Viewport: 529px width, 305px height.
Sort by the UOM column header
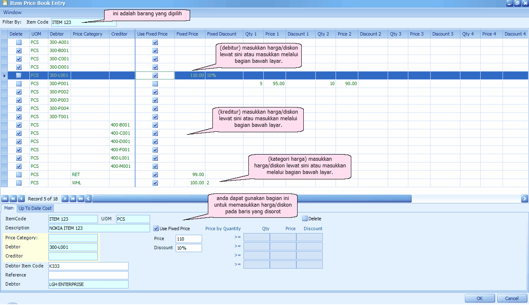click(38, 34)
